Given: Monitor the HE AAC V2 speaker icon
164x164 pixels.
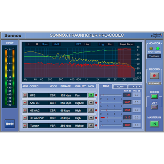Looking at the screenshot, I should (91, 118).
